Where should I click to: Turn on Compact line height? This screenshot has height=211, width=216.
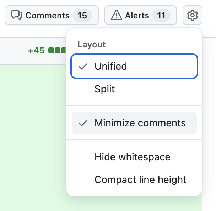coord(134,179)
